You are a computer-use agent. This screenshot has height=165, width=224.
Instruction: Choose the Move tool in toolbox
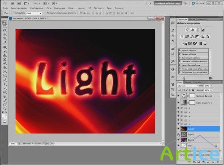click(x=5, y=22)
